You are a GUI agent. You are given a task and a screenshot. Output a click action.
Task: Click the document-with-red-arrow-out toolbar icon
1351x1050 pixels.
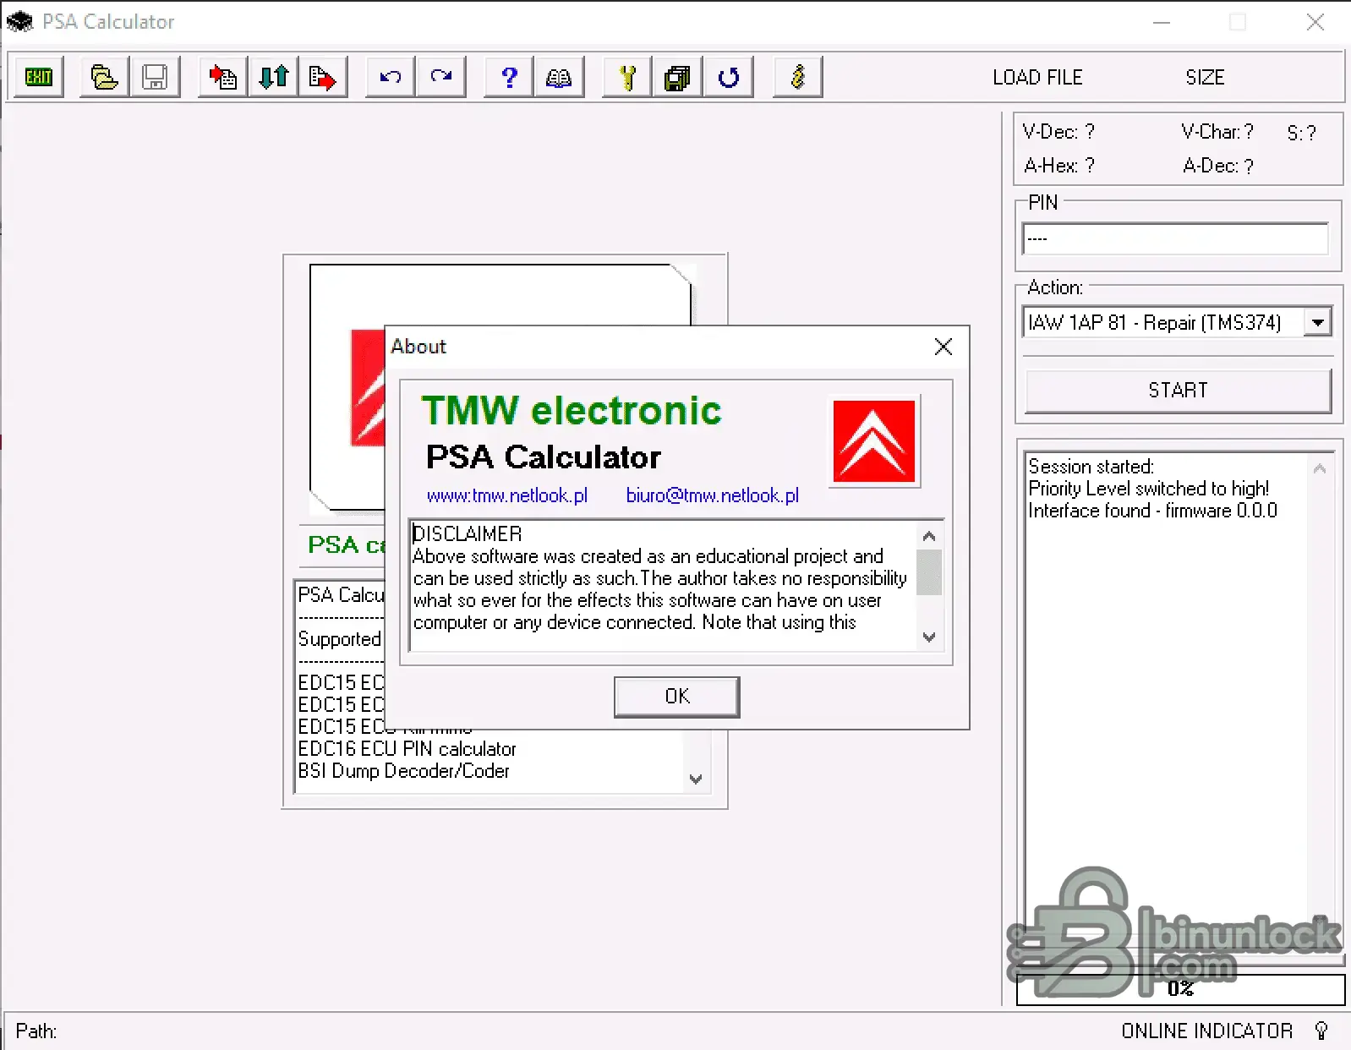point(323,78)
